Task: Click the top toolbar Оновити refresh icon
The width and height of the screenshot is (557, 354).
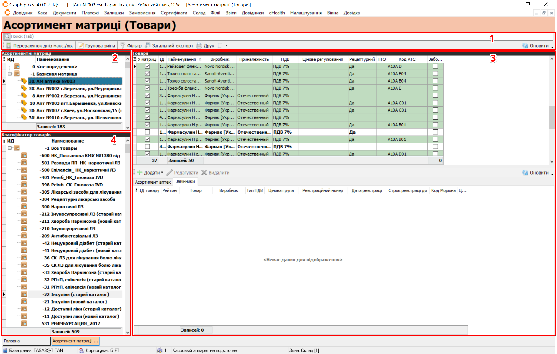Action: tap(525, 46)
